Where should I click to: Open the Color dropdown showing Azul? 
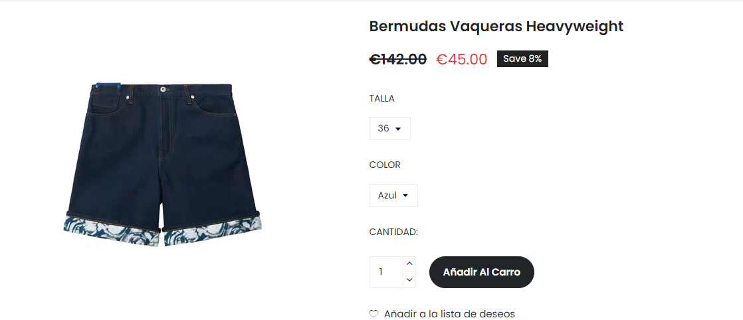(x=394, y=195)
